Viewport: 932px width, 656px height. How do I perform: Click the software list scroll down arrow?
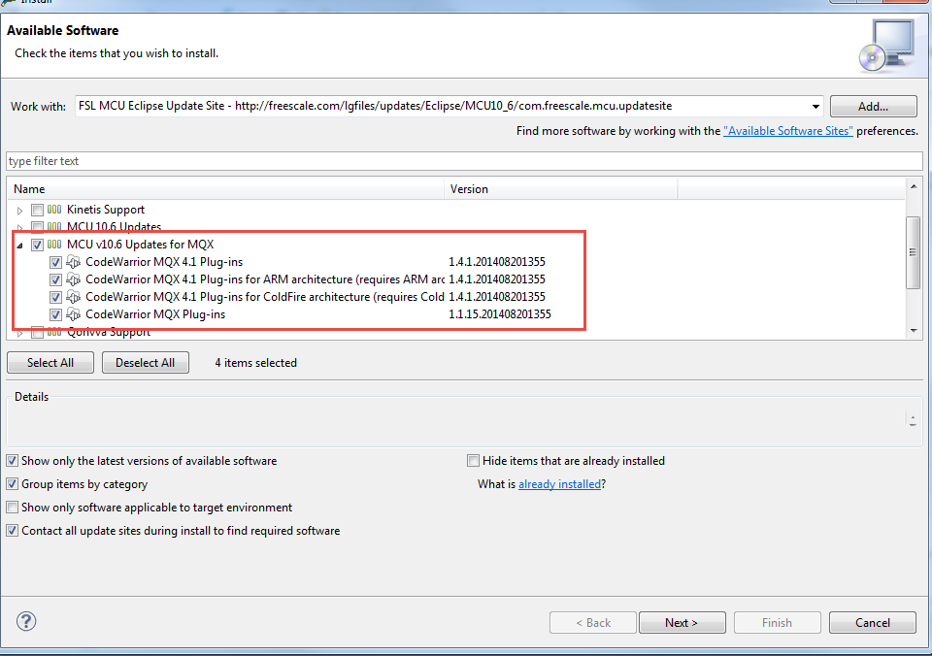click(914, 331)
